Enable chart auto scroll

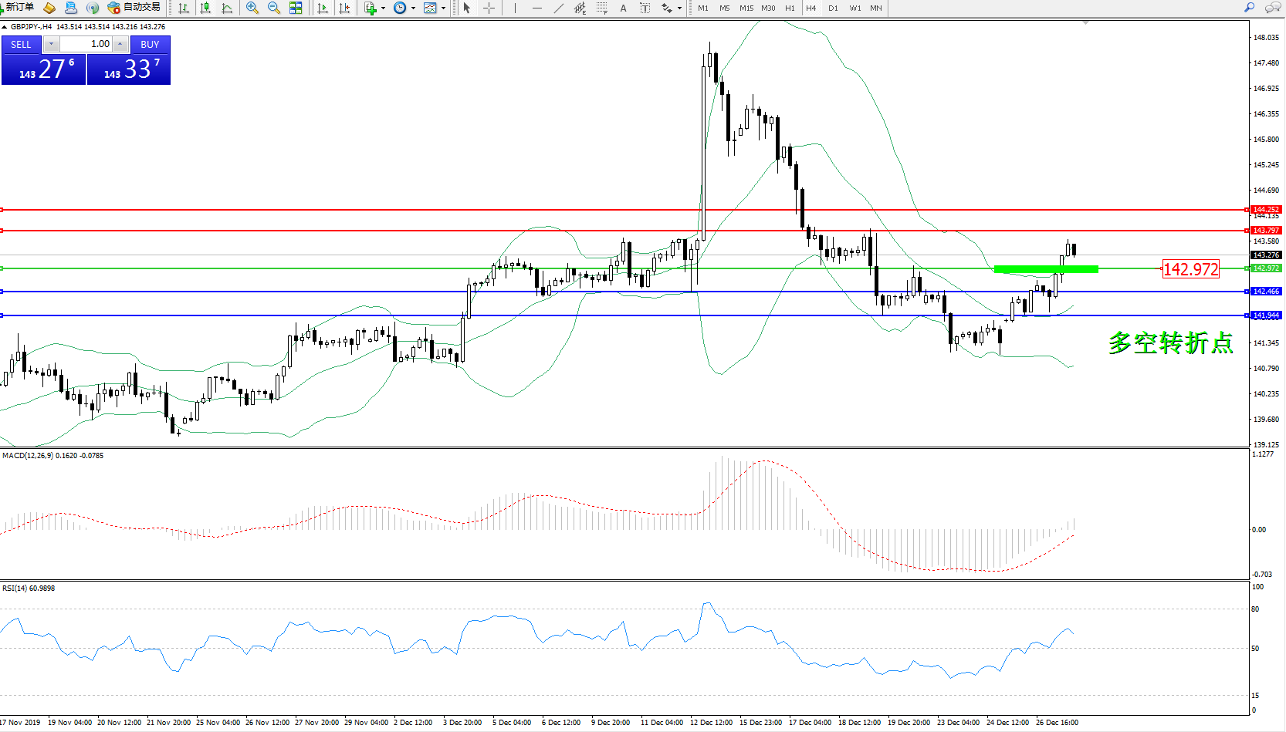[x=323, y=8]
